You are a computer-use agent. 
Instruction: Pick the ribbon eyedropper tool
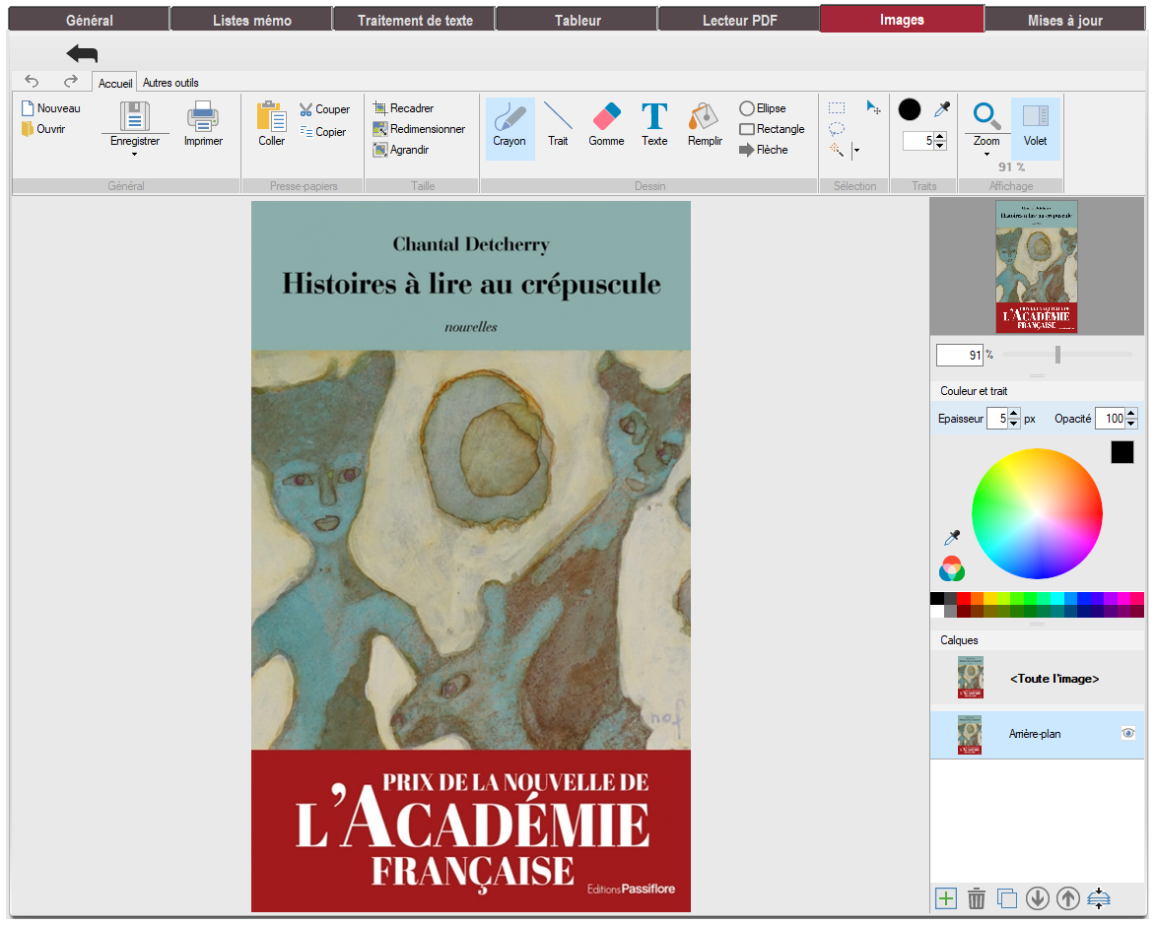point(942,109)
